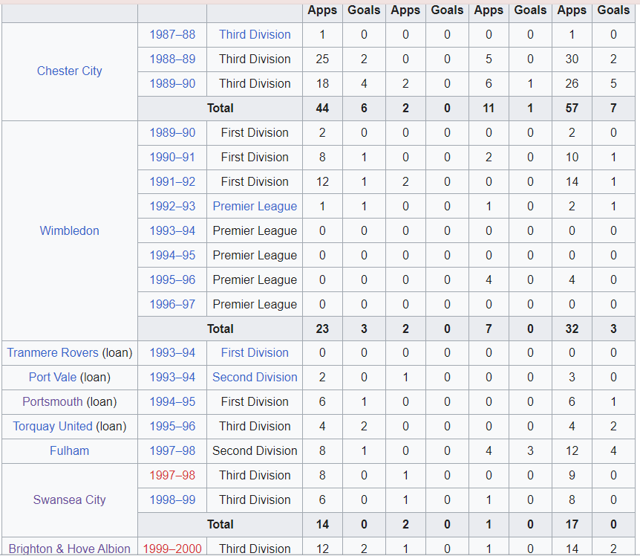Select "Third Division" text in the 1988–89 row
The image size is (640, 556).
pos(255,59)
